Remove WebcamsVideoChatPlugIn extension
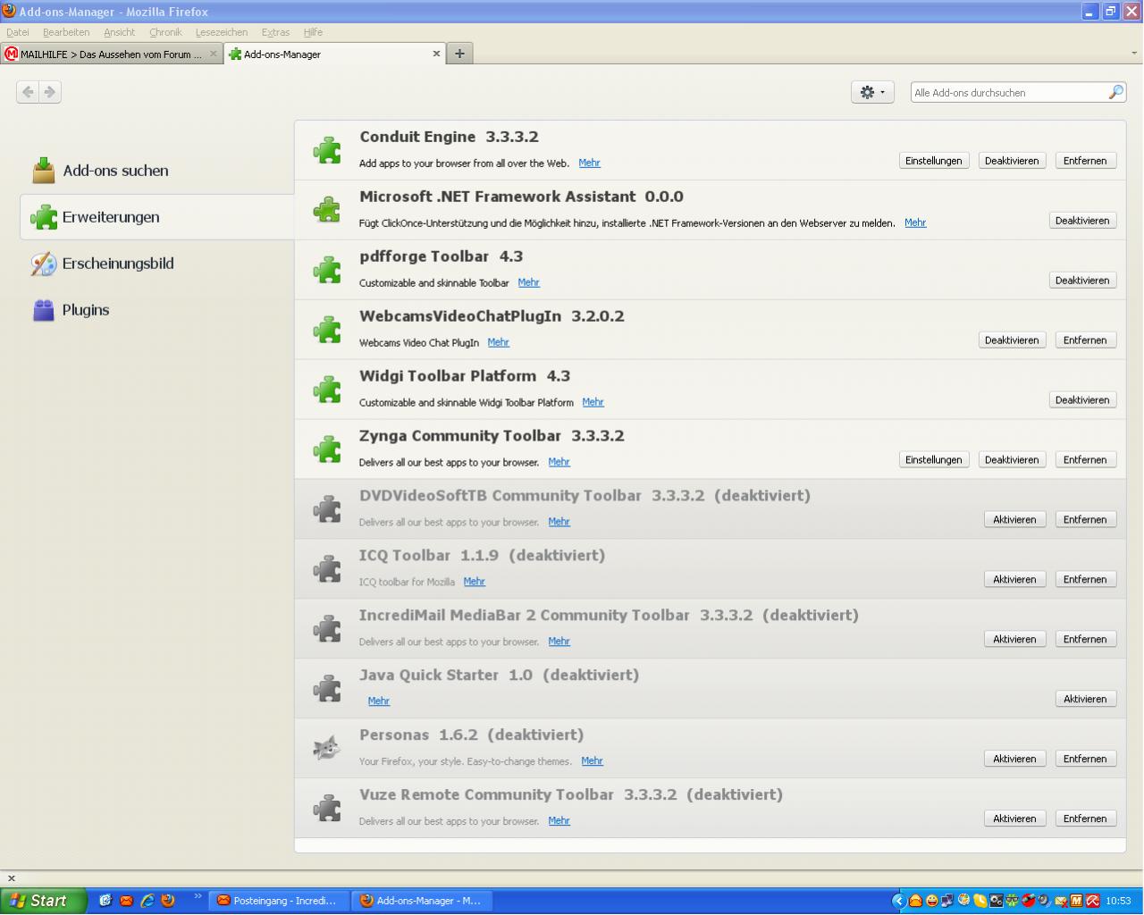Viewport: 1144px width, 915px height. click(1085, 340)
